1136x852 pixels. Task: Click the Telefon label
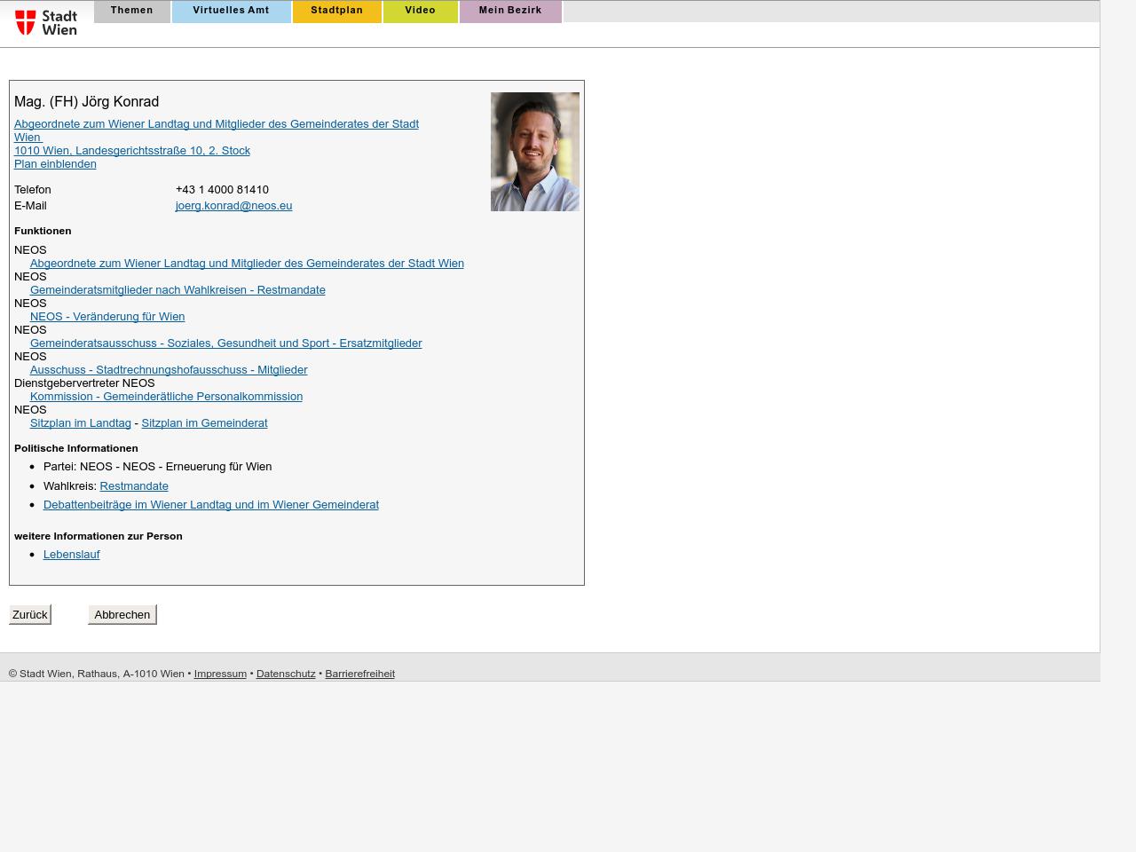click(x=33, y=190)
